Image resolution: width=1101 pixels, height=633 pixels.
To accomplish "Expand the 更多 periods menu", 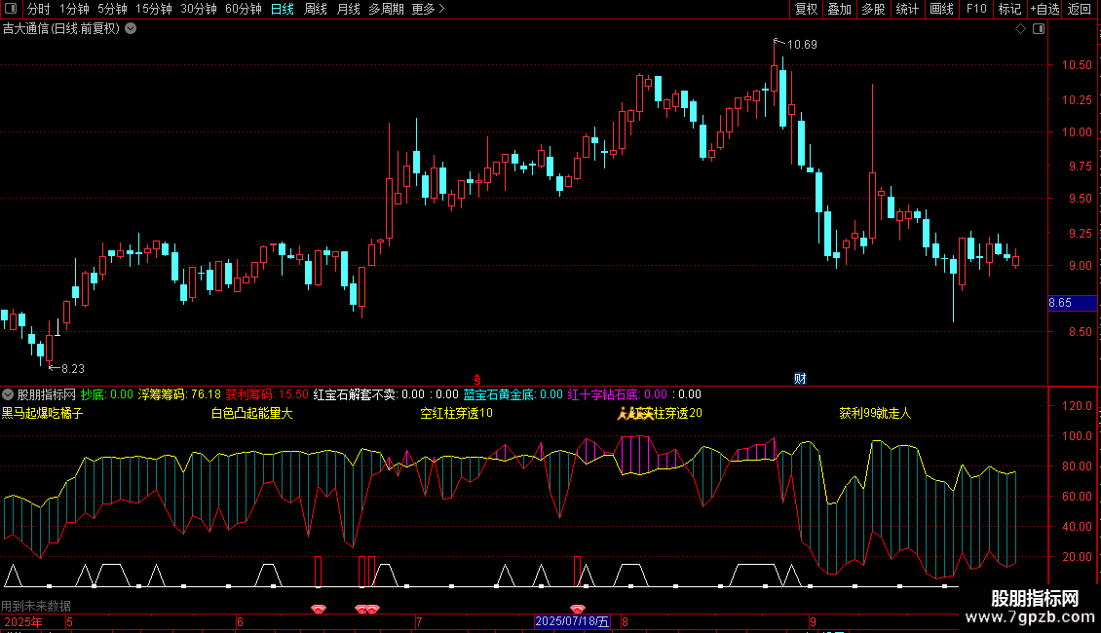I will [x=428, y=9].
